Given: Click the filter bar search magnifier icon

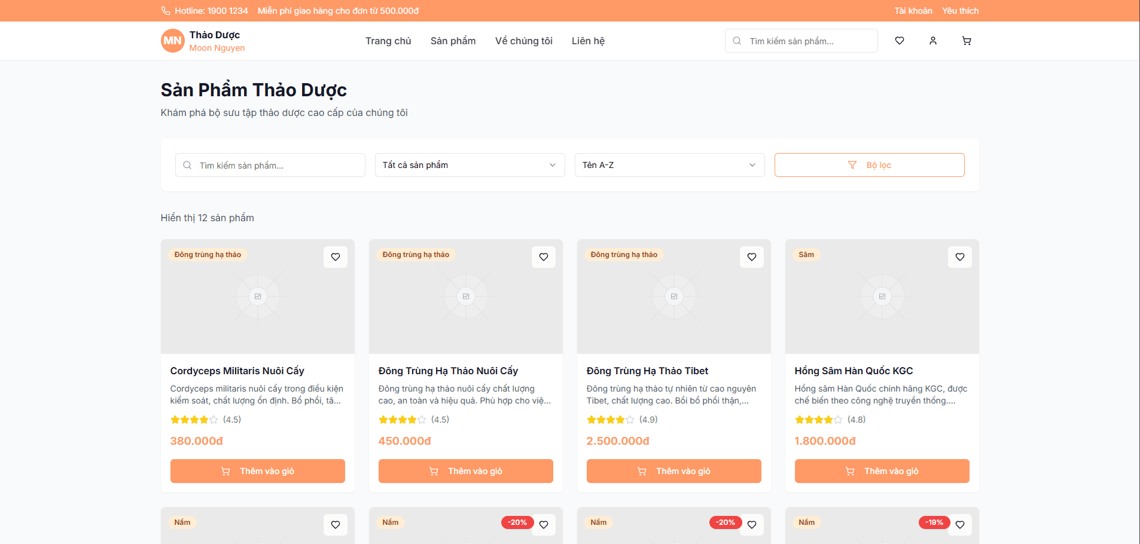Looking at the screenshot, I should point(187,165).
